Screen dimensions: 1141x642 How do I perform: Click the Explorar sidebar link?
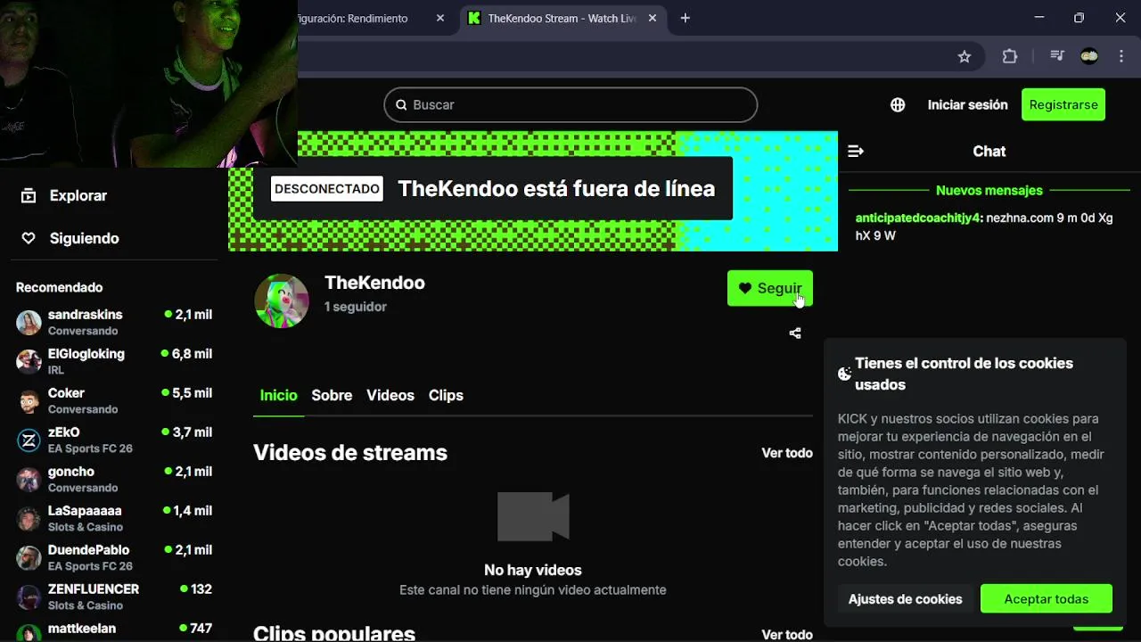[78, 195]
